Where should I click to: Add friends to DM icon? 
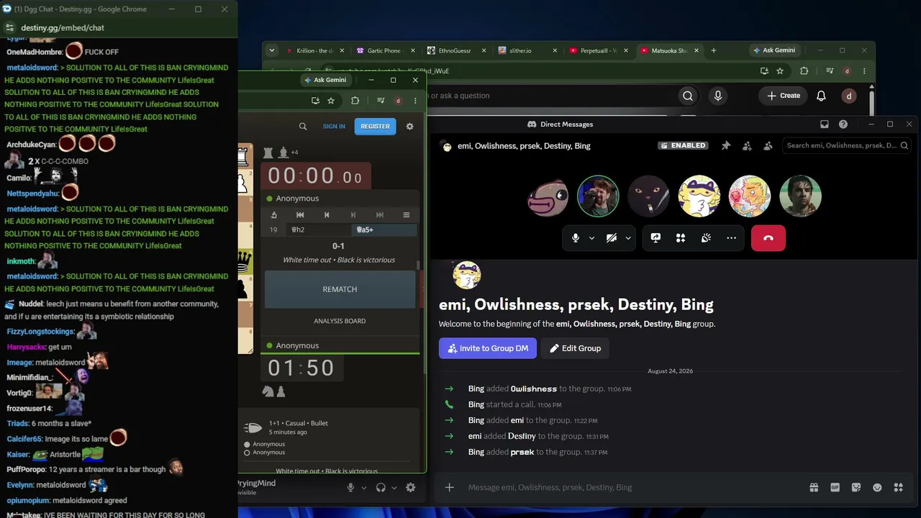(747, 145)
